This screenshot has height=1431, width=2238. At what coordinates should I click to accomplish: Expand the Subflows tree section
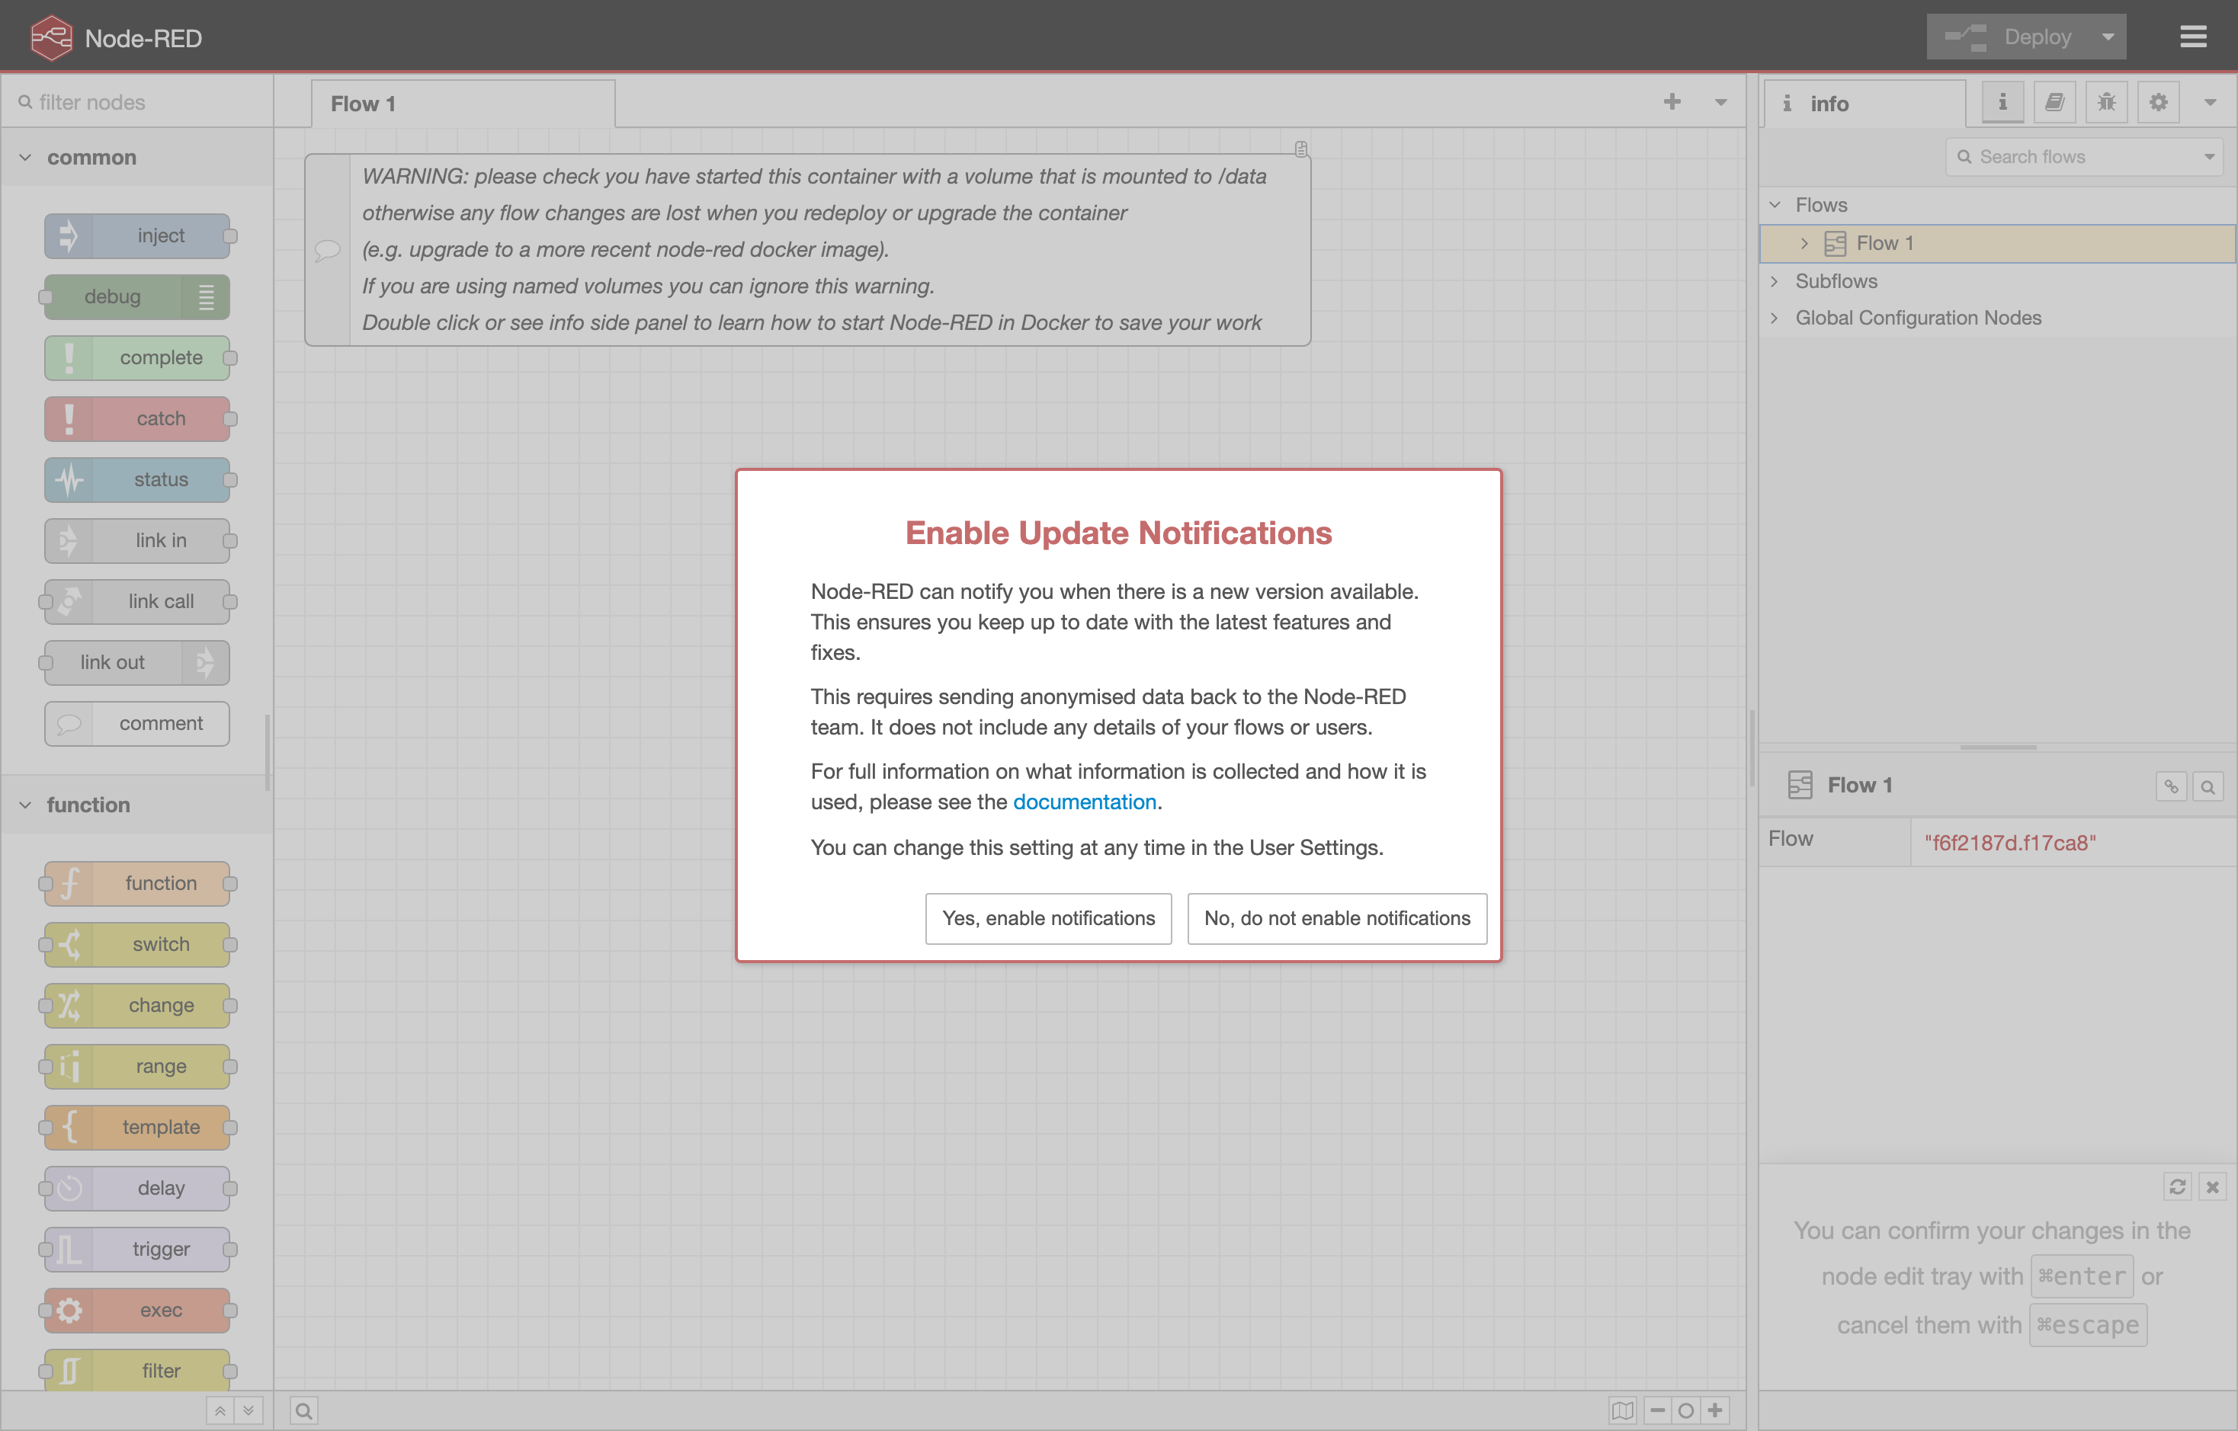[x=1775, y=282]
